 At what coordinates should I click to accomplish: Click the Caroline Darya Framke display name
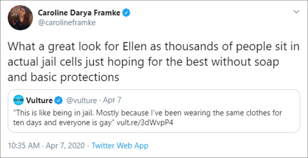[79, 13]
